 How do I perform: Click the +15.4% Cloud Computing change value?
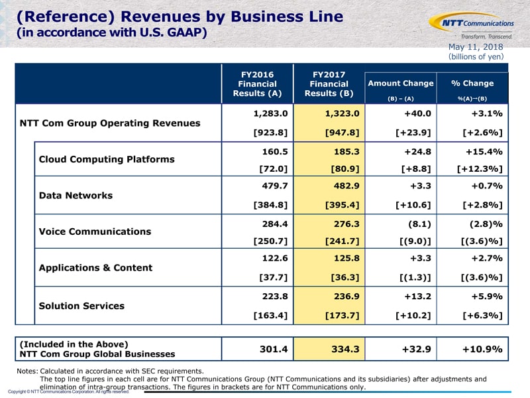[x=484, y=152]
